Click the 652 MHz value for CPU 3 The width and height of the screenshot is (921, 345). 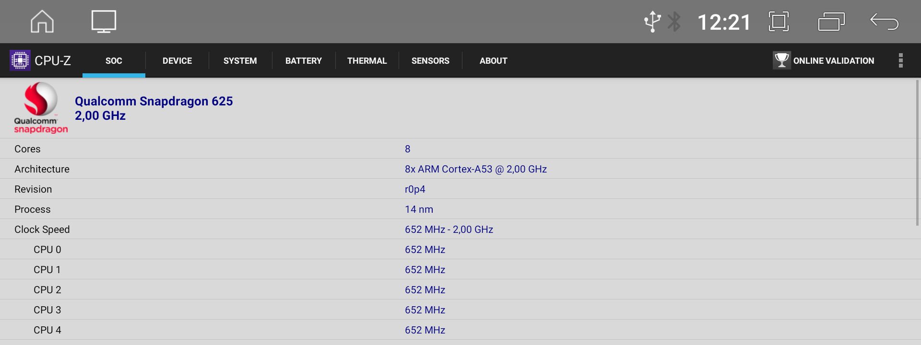[425, 310]
